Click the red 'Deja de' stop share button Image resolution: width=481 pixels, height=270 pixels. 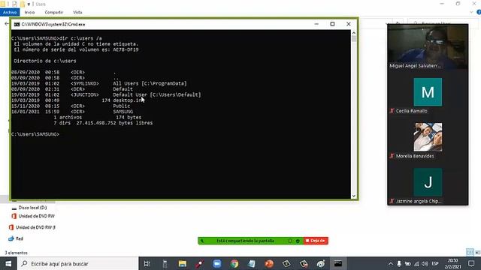[x=316, y=241]
